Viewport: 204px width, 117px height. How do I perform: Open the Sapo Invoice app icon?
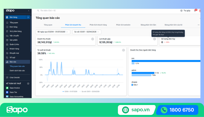click(x=7, y=88)
